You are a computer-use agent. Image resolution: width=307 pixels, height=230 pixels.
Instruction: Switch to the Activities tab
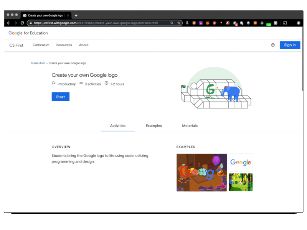click(x=118, y=126)
